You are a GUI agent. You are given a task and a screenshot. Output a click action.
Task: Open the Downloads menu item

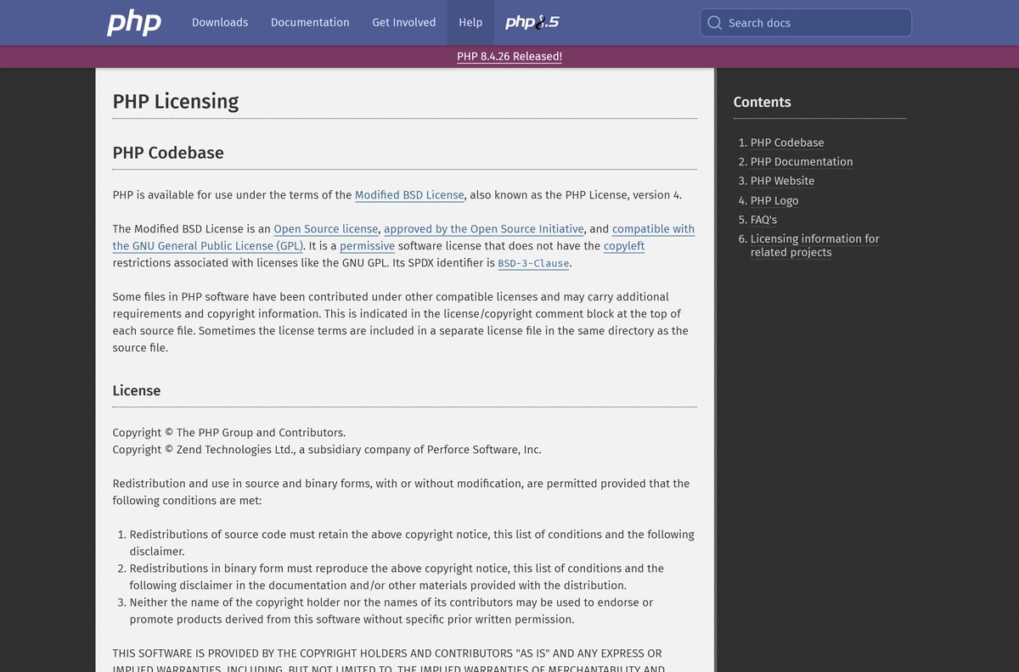[220, 23]
